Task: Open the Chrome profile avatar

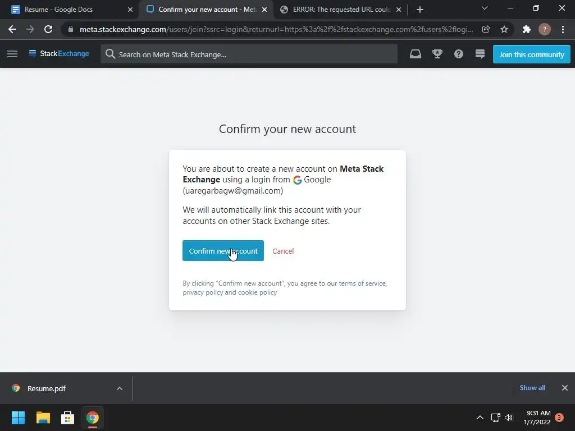Action: pyautogui.click(x=545, y=29)
